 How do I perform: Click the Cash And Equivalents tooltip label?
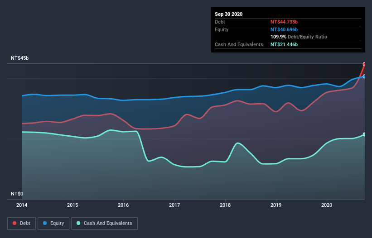[239, 44]
